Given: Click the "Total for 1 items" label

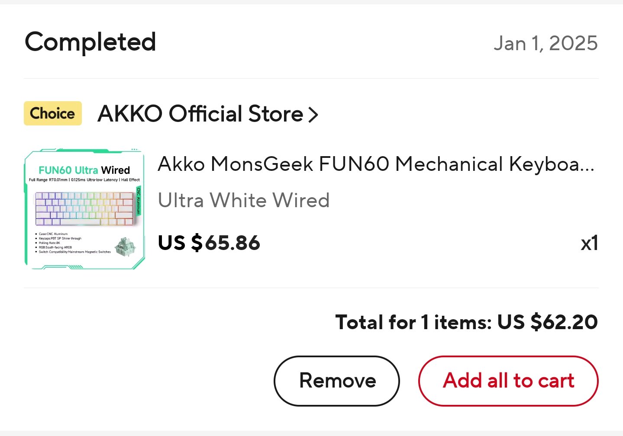Looking at the screenshot, I should point(413,322).
